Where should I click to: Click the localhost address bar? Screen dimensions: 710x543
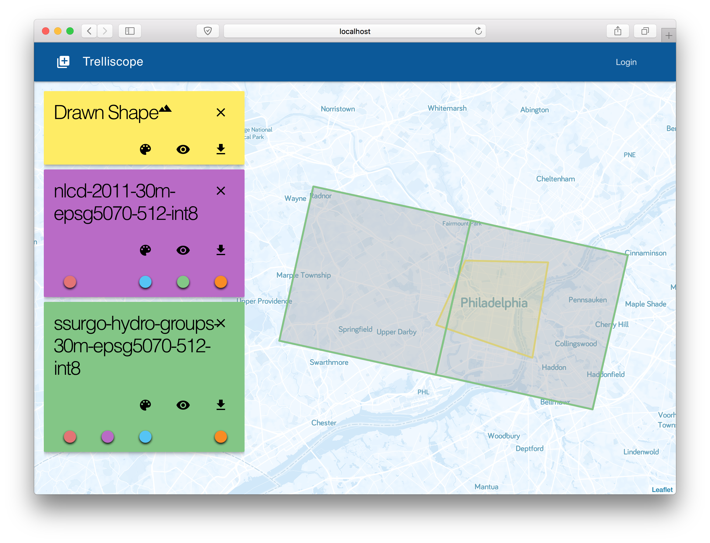[354, 31]
